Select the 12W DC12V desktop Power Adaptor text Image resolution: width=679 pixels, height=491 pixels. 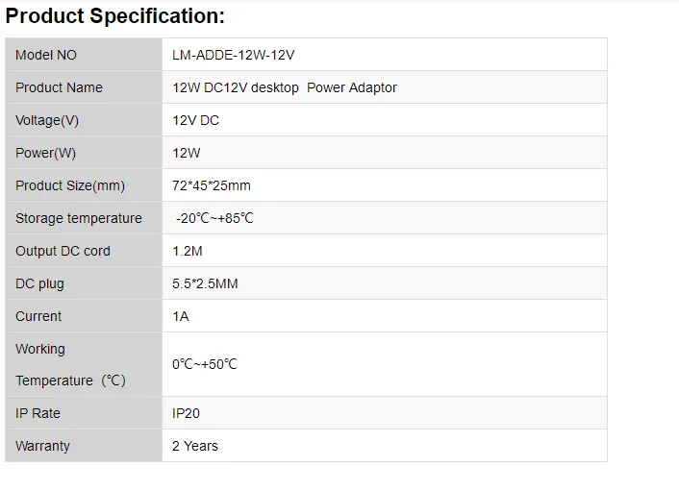pyautogui.click(x=284, y=87)
